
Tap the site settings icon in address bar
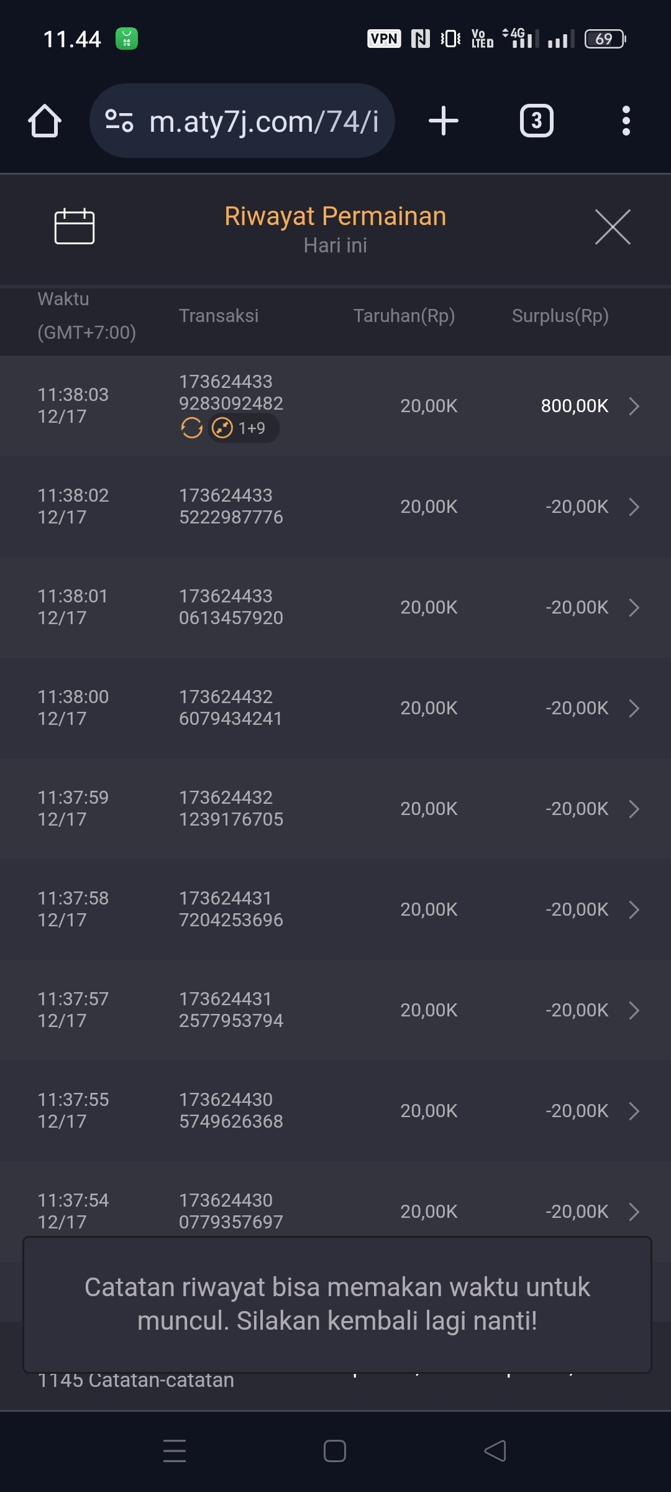(119, 121)
